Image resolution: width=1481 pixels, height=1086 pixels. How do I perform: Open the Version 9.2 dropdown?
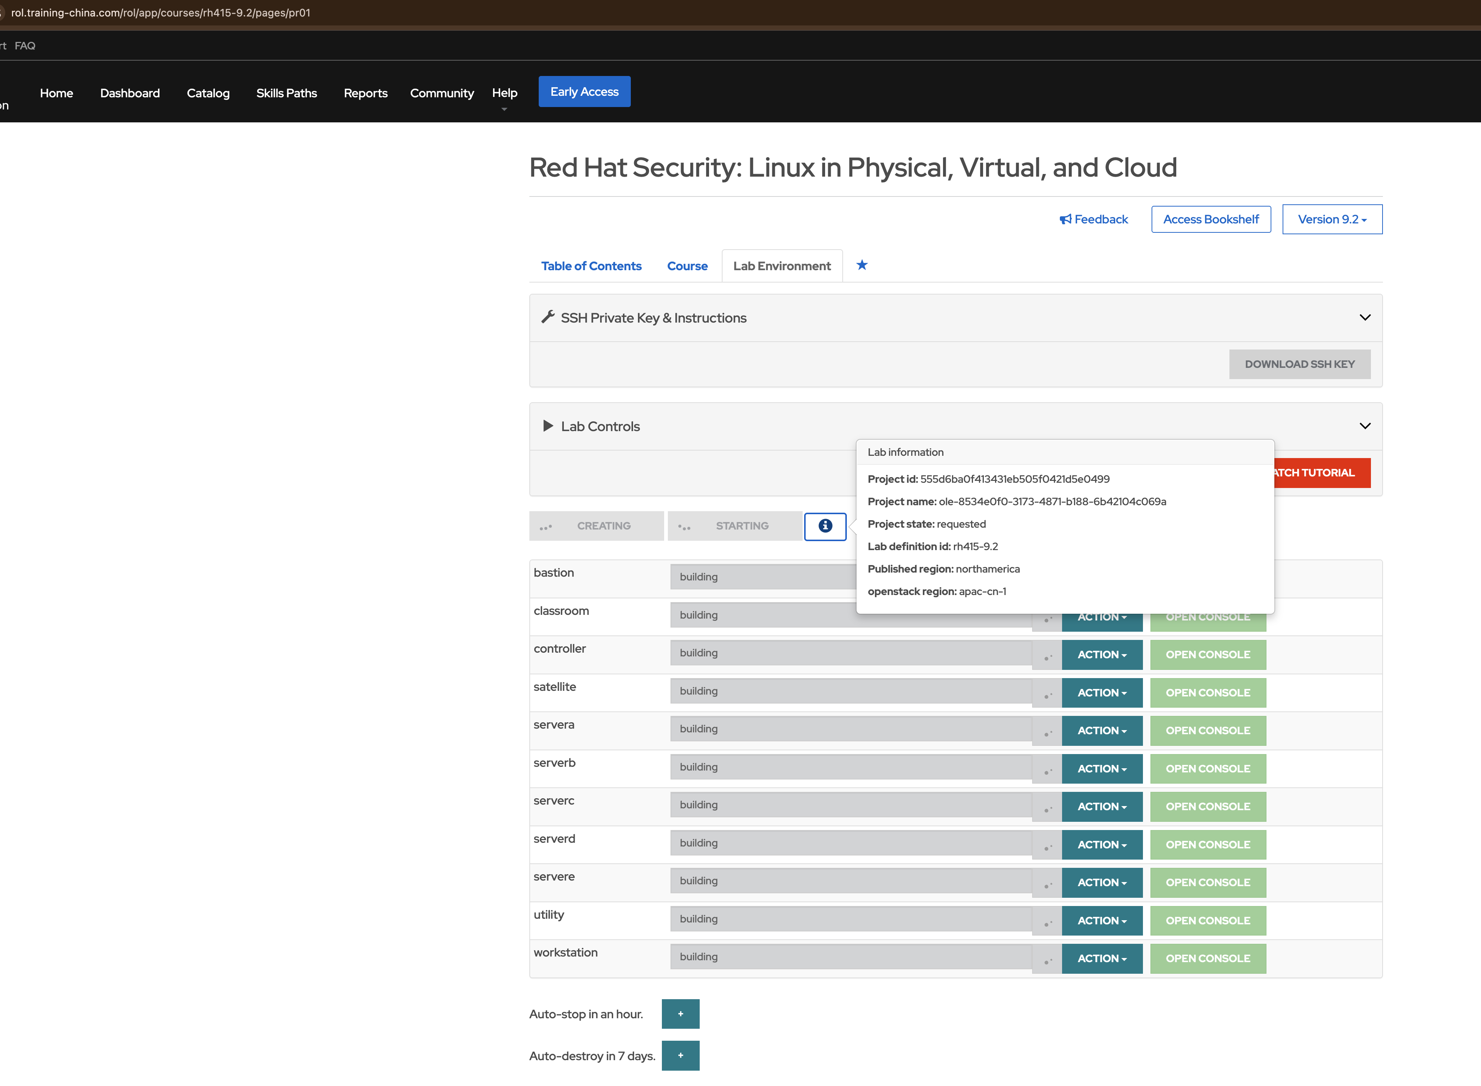(x=1332, y=220)
